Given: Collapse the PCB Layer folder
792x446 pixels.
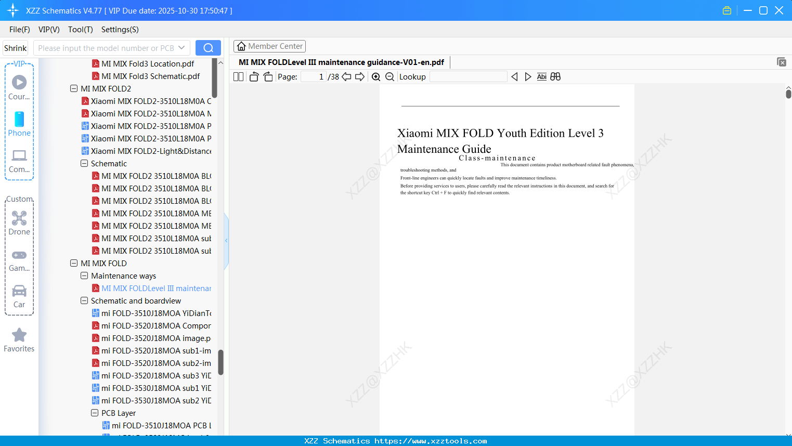Looking at the screenshot, I should pyautogui.click(x=95, y=413).
